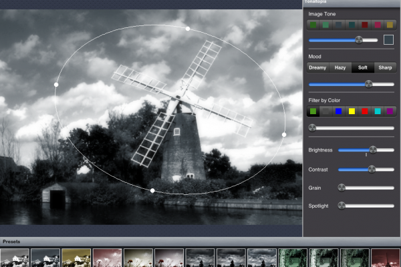Click the Brightness label
Image resolution: width=401 pixels, height=267 pixels.
320,150
